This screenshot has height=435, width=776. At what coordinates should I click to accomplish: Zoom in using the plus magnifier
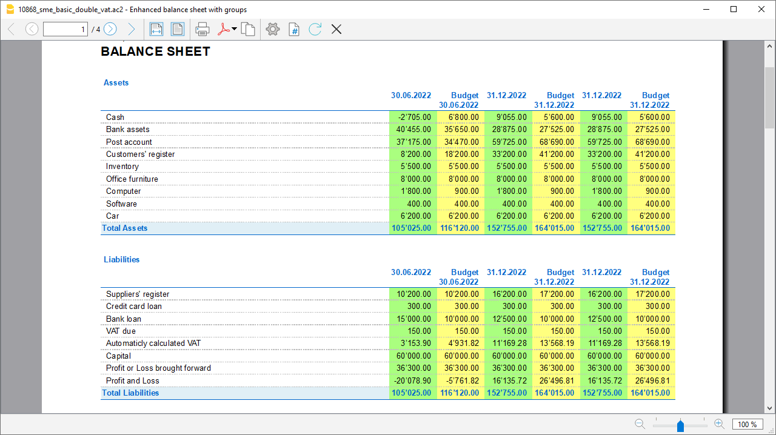(x=719, y=424)
